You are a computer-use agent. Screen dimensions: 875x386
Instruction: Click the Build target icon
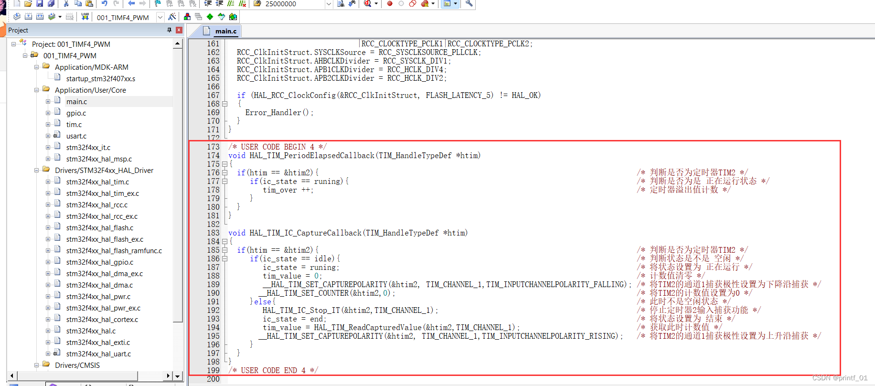[x=28, y=17]
